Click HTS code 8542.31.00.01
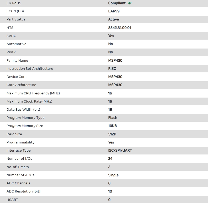 tap(120, 28)
